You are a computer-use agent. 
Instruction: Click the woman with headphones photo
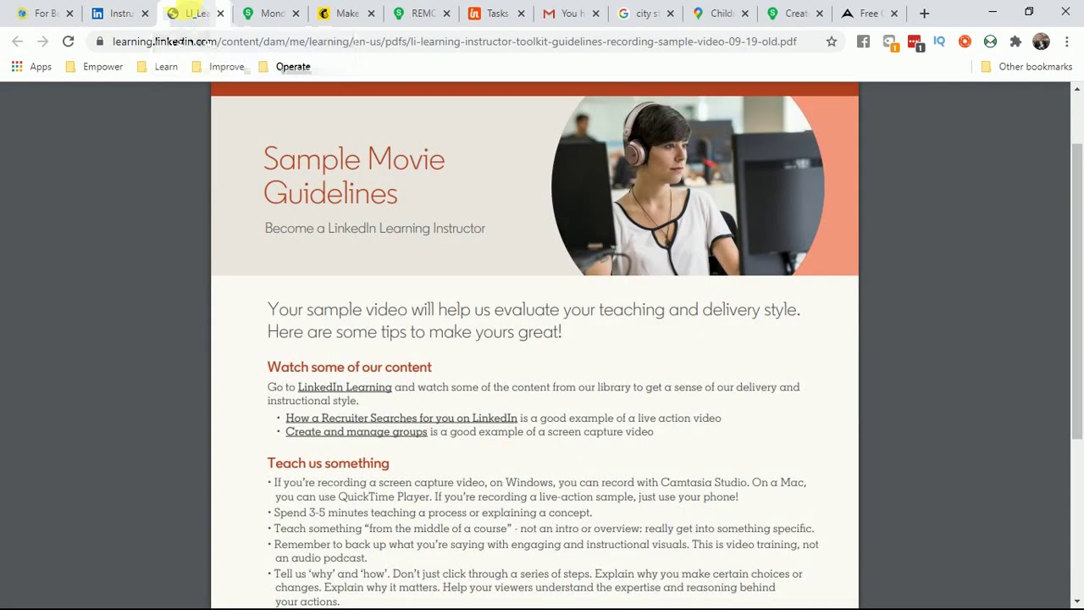pos(688,186)
